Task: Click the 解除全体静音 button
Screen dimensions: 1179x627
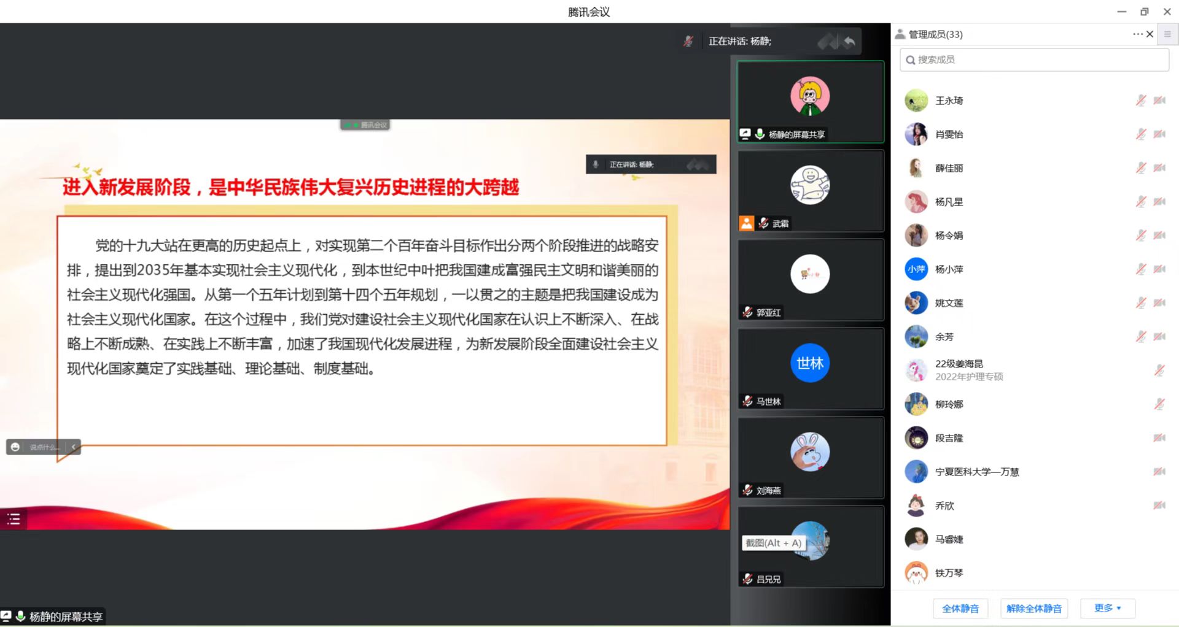Action: click(x=1034, y=609)
